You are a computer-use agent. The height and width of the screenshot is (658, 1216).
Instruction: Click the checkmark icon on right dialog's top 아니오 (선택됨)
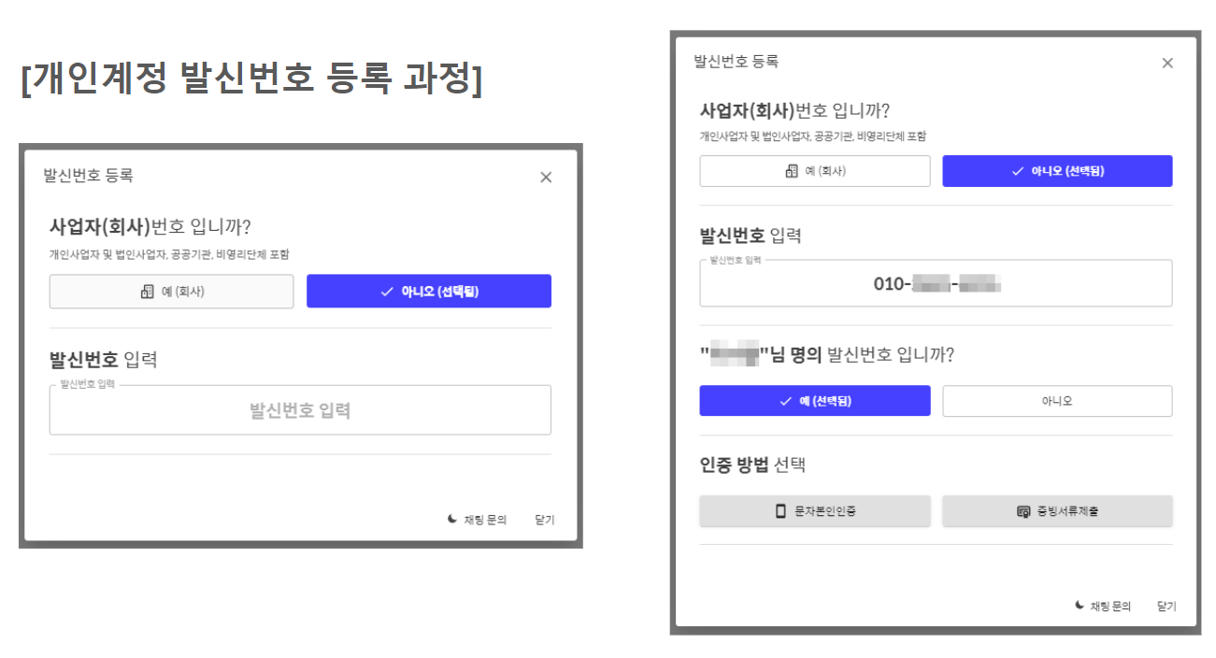[x=1018, y=171]
